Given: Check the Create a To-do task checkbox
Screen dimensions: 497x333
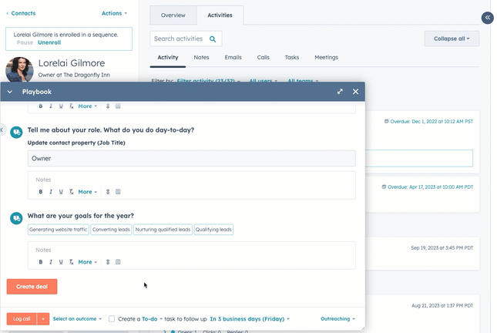Looking at the screenshot, I should (x=112, y=318).
